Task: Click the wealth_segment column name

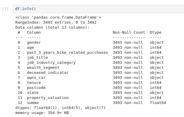Action: coord(43,68)
